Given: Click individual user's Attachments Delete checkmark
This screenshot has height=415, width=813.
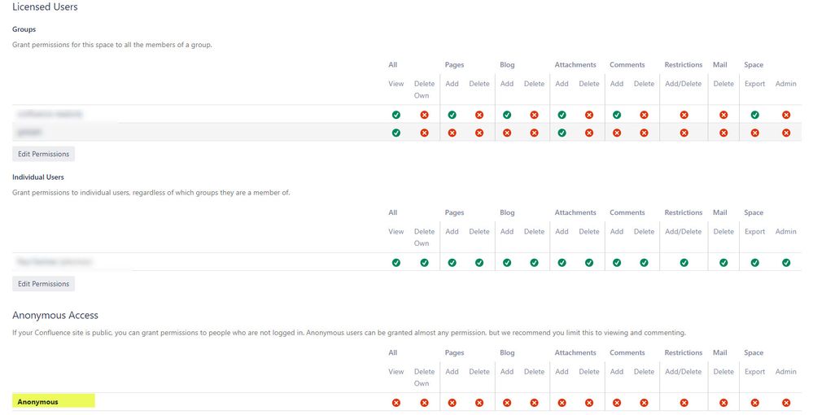Looking at the screenshot, I should click(589, 263).
